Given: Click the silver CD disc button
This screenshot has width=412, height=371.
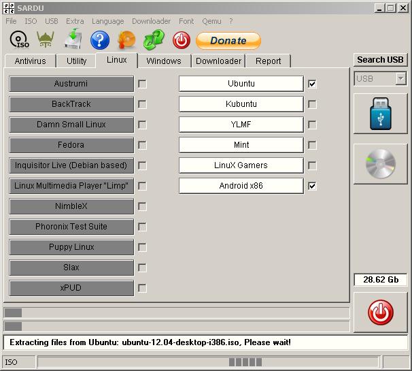Looking at the screenshot, I should pos(381,163).
